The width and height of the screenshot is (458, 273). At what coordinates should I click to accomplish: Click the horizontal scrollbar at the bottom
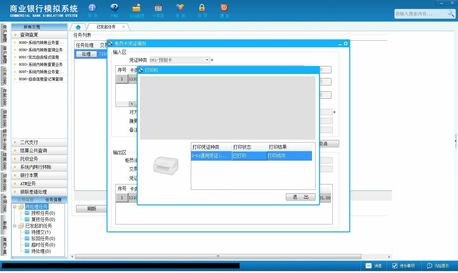[x=218, y=256]
